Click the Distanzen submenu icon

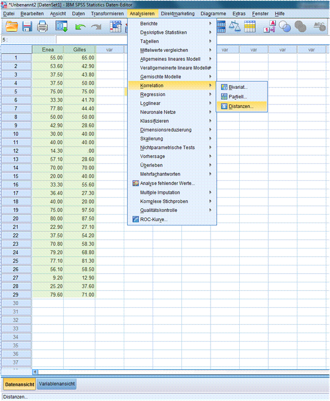tap(224, 106)
